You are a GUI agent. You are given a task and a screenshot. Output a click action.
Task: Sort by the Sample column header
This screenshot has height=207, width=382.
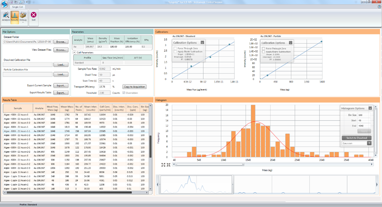click(18, 108)
